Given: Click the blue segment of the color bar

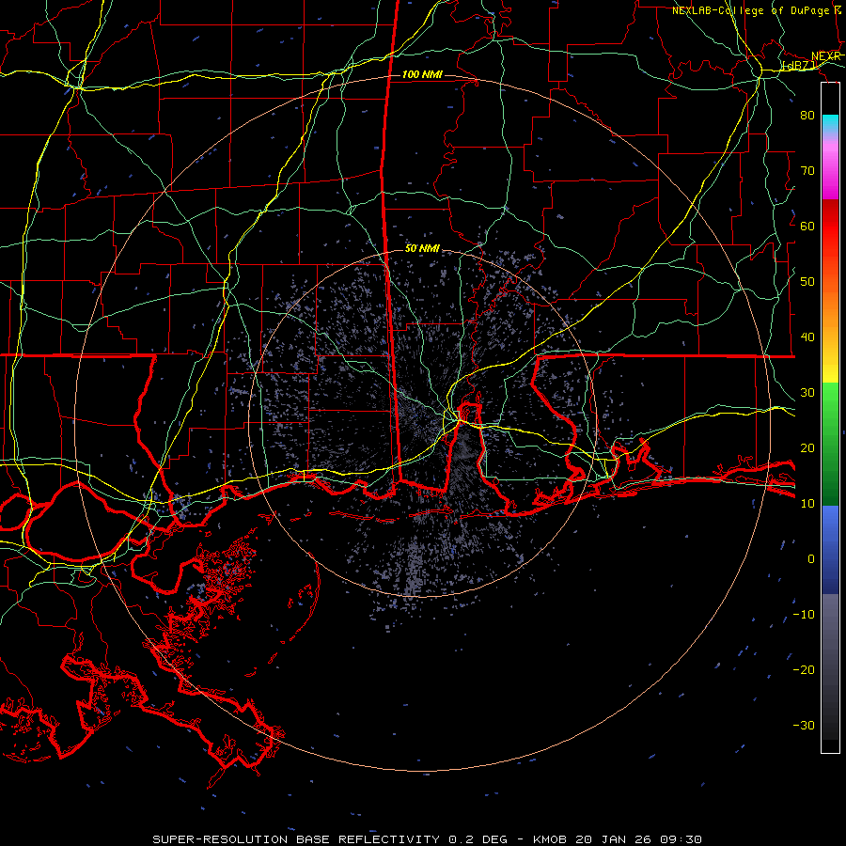Looking at the screenshot, I should [x=830, y=549].
